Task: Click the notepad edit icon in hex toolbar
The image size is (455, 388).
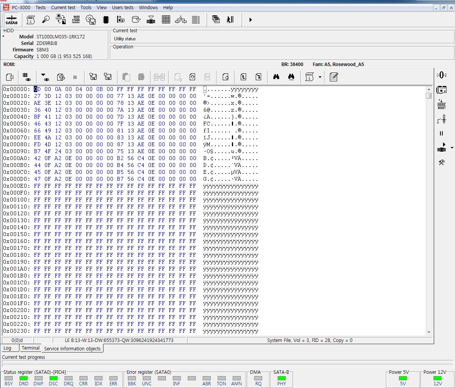Action: pos(334,77)
